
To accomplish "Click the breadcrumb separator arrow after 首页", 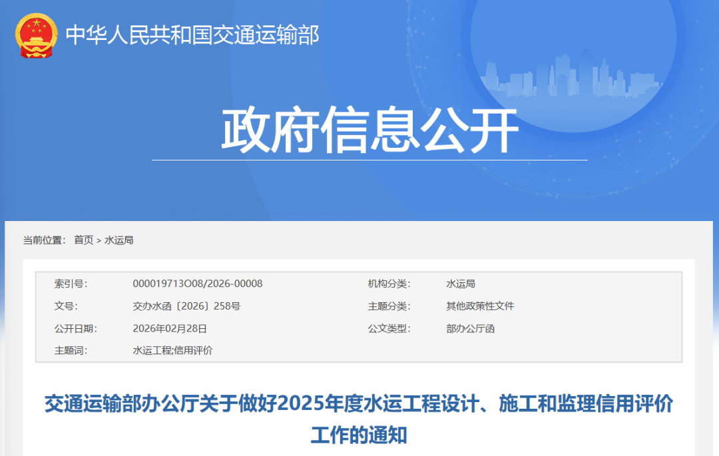I will coord(99,240).
